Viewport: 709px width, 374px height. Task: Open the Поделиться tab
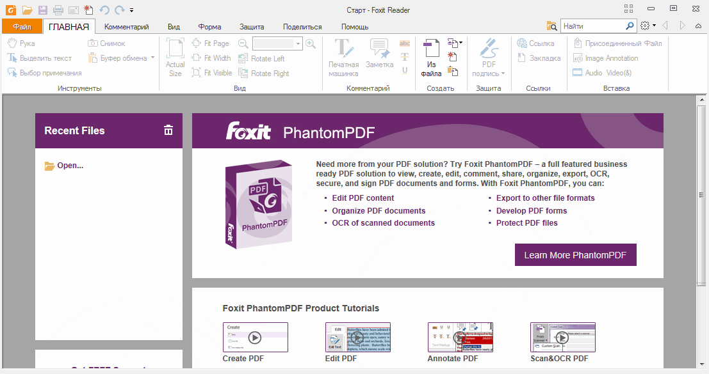click(302, 27)
